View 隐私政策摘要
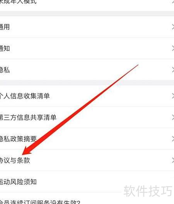The height and width of the screenshot is (204, 174). 87,139
